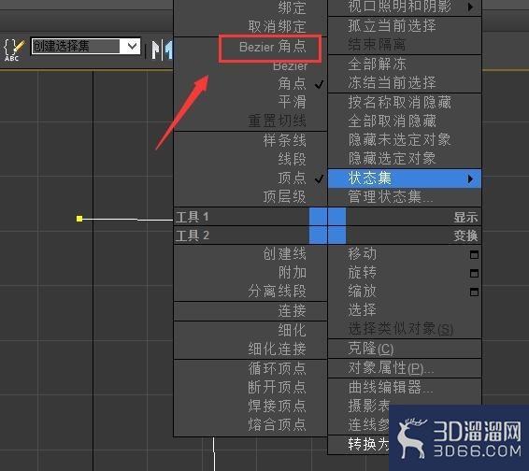The image size is (529, 471).
Task: Choose 细化连接 command
Action: click(x=277, y=349)
